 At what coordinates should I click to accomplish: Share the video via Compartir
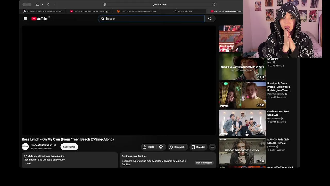(177, 147)
